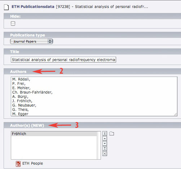Click the Authors text area resize handle
Screen dimensions: 181x169
click(x=176, y=114)
